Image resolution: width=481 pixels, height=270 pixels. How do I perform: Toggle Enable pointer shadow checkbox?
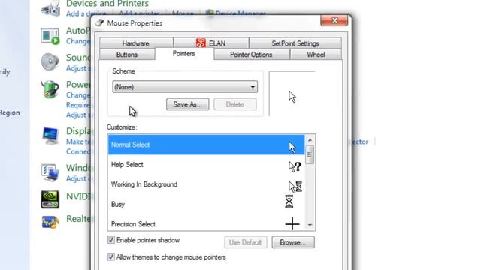pos(110,240)
